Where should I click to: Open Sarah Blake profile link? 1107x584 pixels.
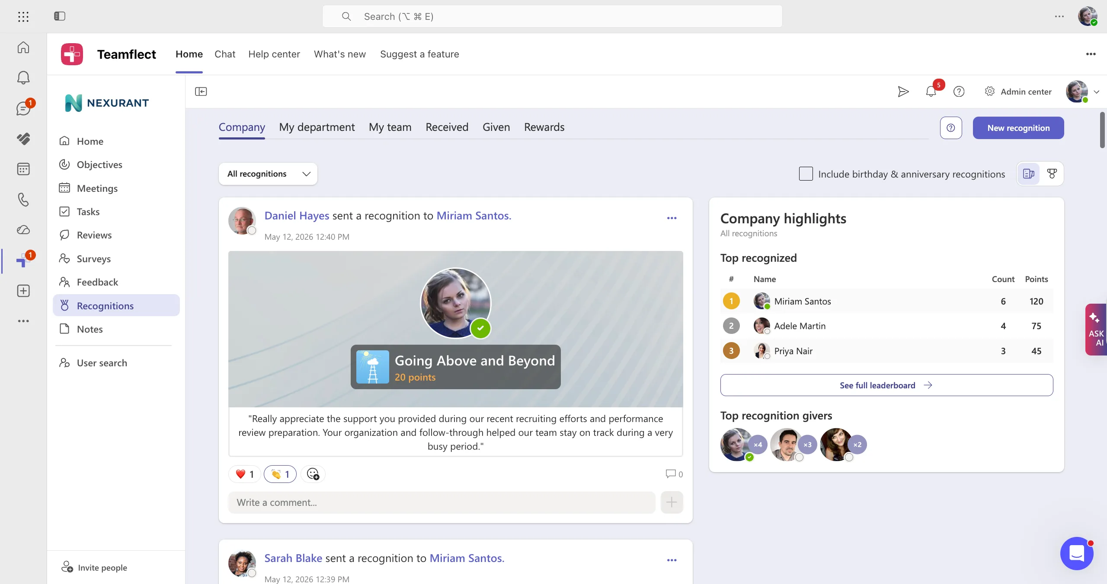pos(293,558)
